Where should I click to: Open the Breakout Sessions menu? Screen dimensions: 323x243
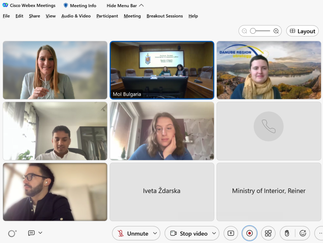coord(165,16)
